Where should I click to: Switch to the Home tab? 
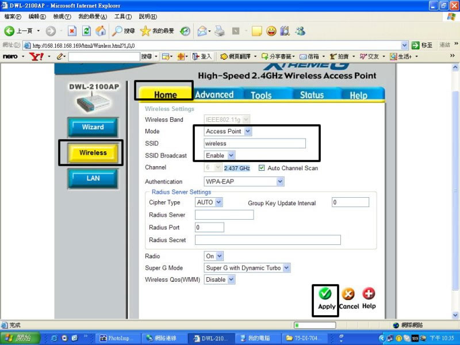click(166, 94)
